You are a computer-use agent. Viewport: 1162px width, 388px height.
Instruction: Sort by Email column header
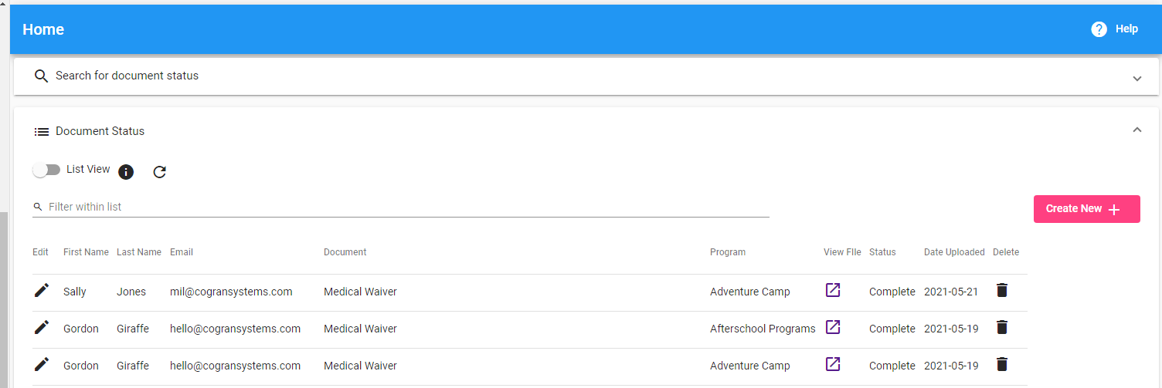tap(182, 252)
